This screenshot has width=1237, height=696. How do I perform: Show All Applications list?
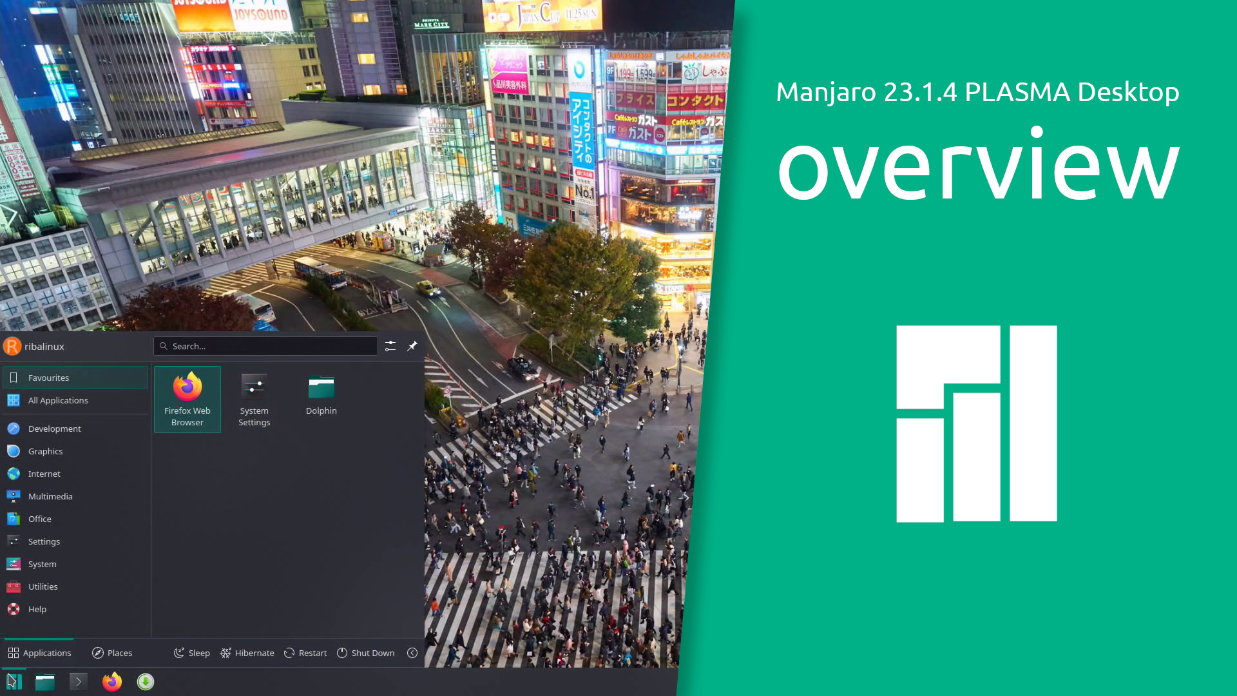(x=75, y=400)
